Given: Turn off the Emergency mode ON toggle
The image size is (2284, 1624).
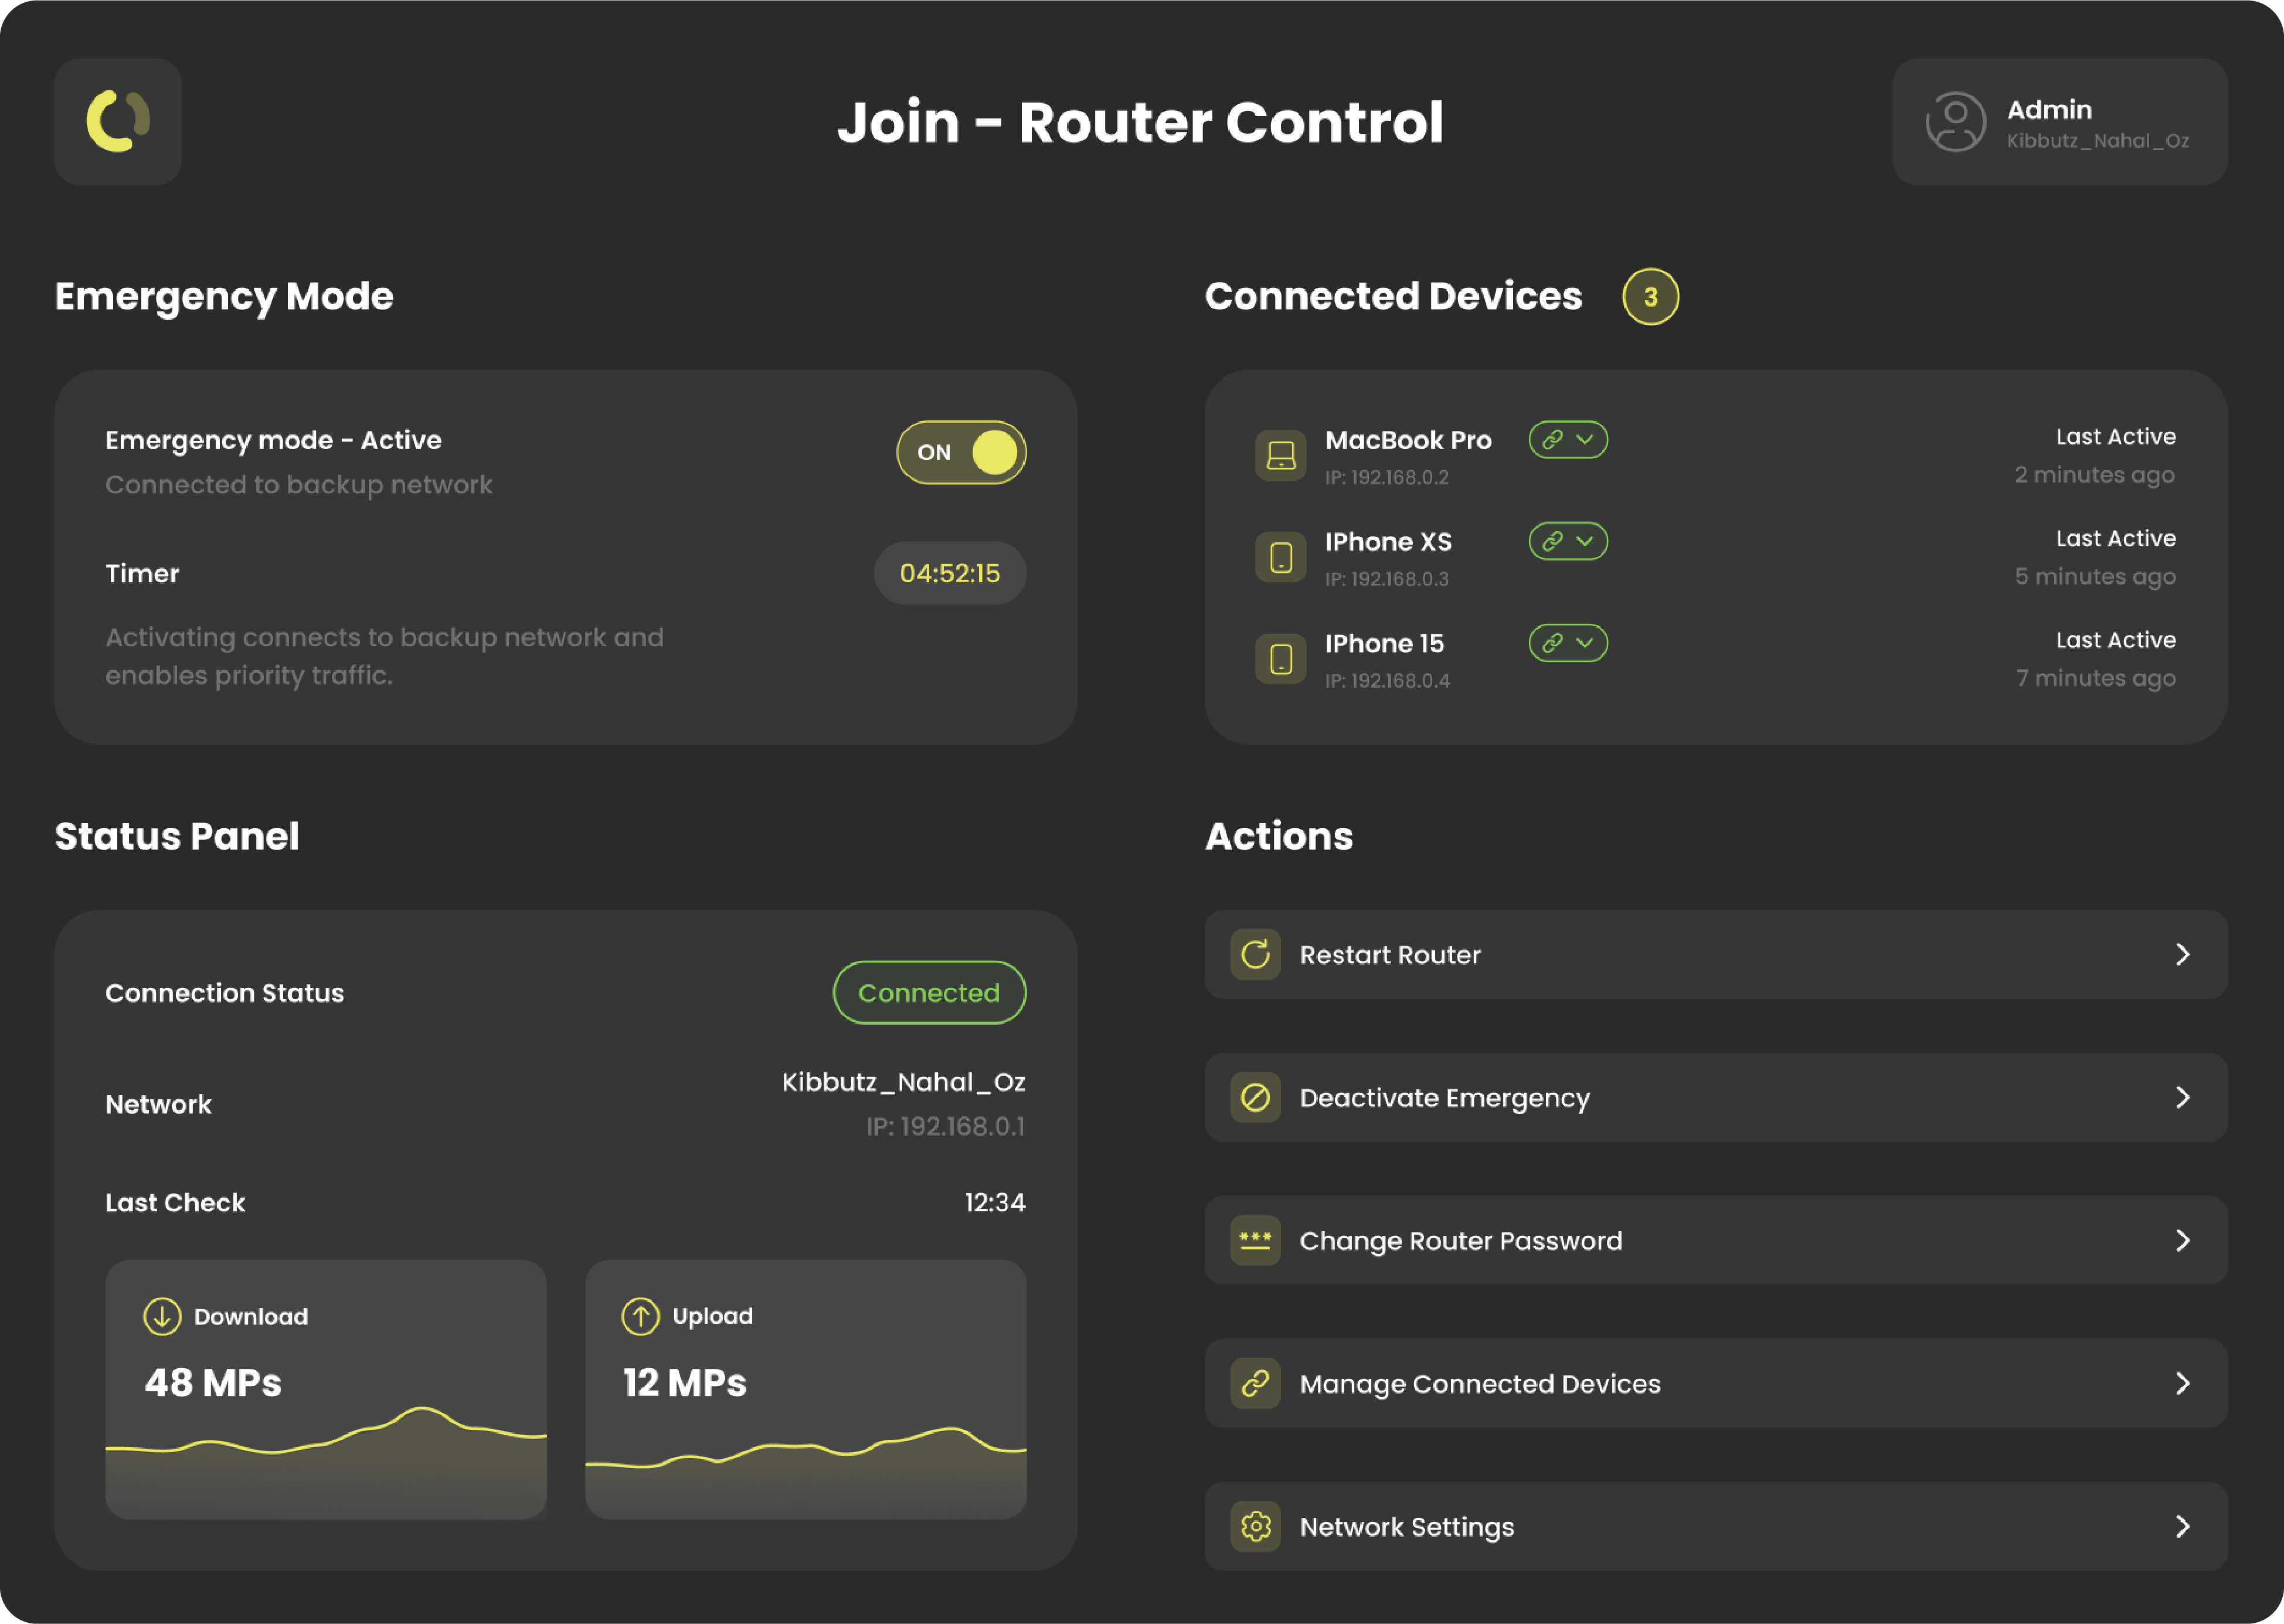Looking at the screenshot, I should (961, 452).
